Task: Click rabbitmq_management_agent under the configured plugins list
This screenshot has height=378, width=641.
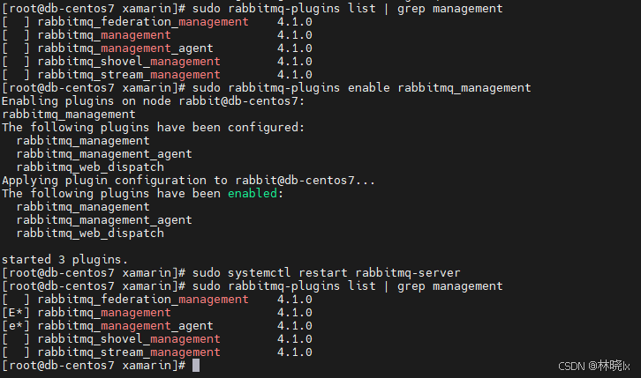Action: pos(104,153)
